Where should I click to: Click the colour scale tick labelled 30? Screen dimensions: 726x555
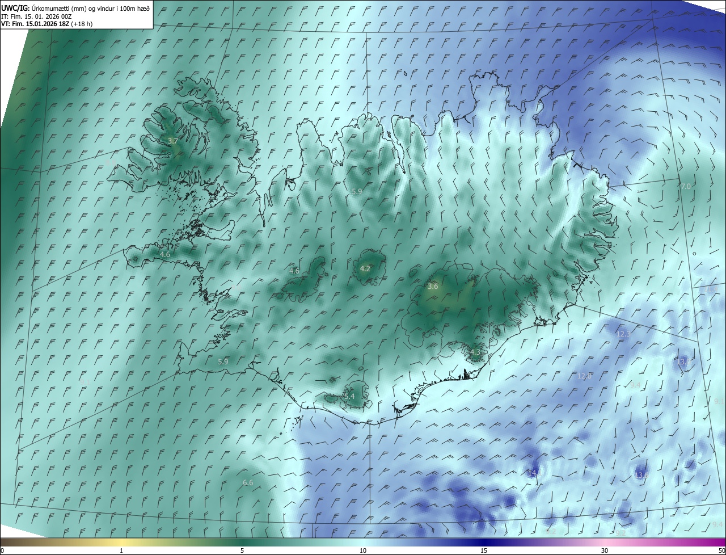pos(605,550)
